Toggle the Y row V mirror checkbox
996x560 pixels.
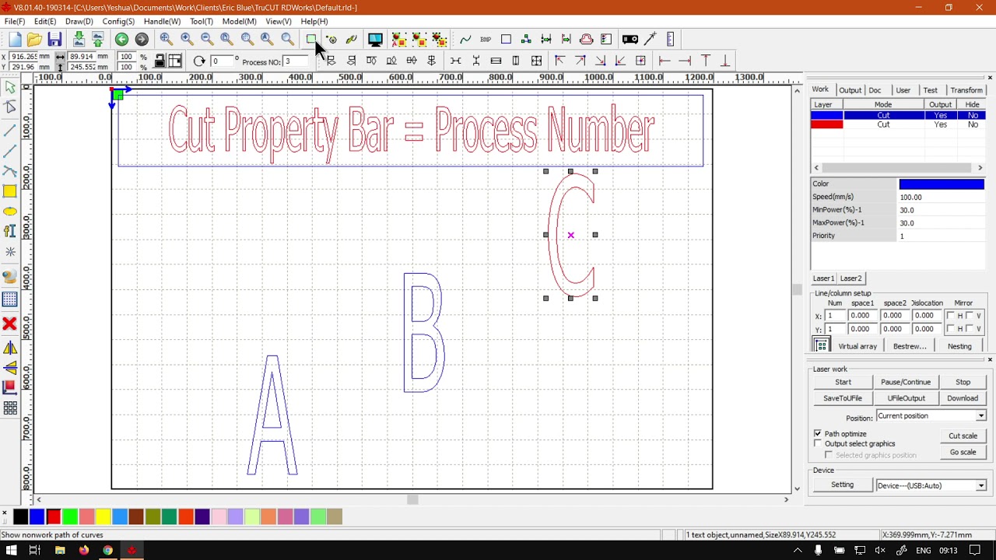tap(969, 328)
